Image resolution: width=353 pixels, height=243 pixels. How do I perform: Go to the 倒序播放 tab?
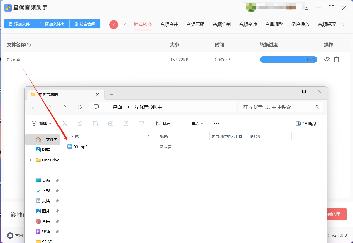300,24
